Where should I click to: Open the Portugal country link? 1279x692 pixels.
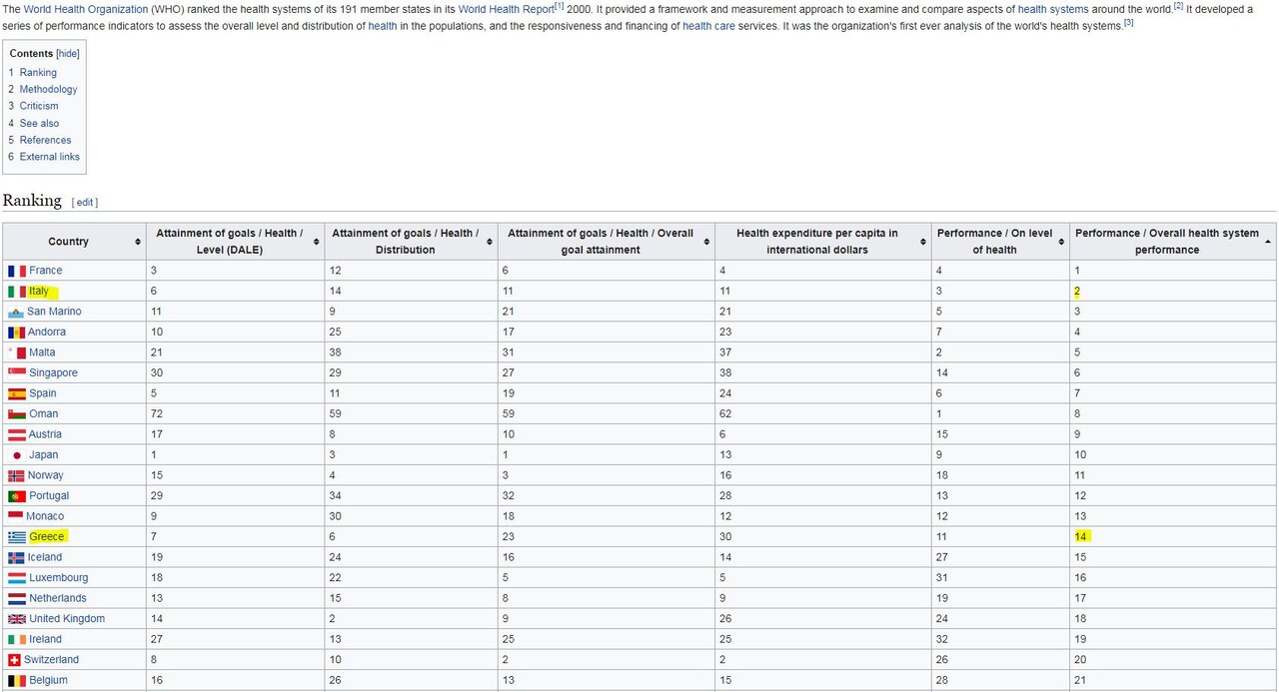tap(49, 496)
